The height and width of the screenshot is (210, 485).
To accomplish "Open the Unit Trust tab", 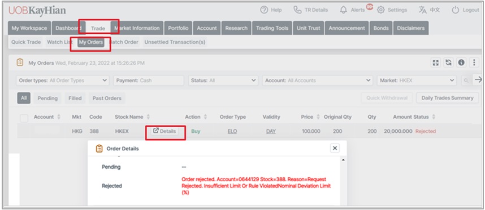I will [309, 28].
